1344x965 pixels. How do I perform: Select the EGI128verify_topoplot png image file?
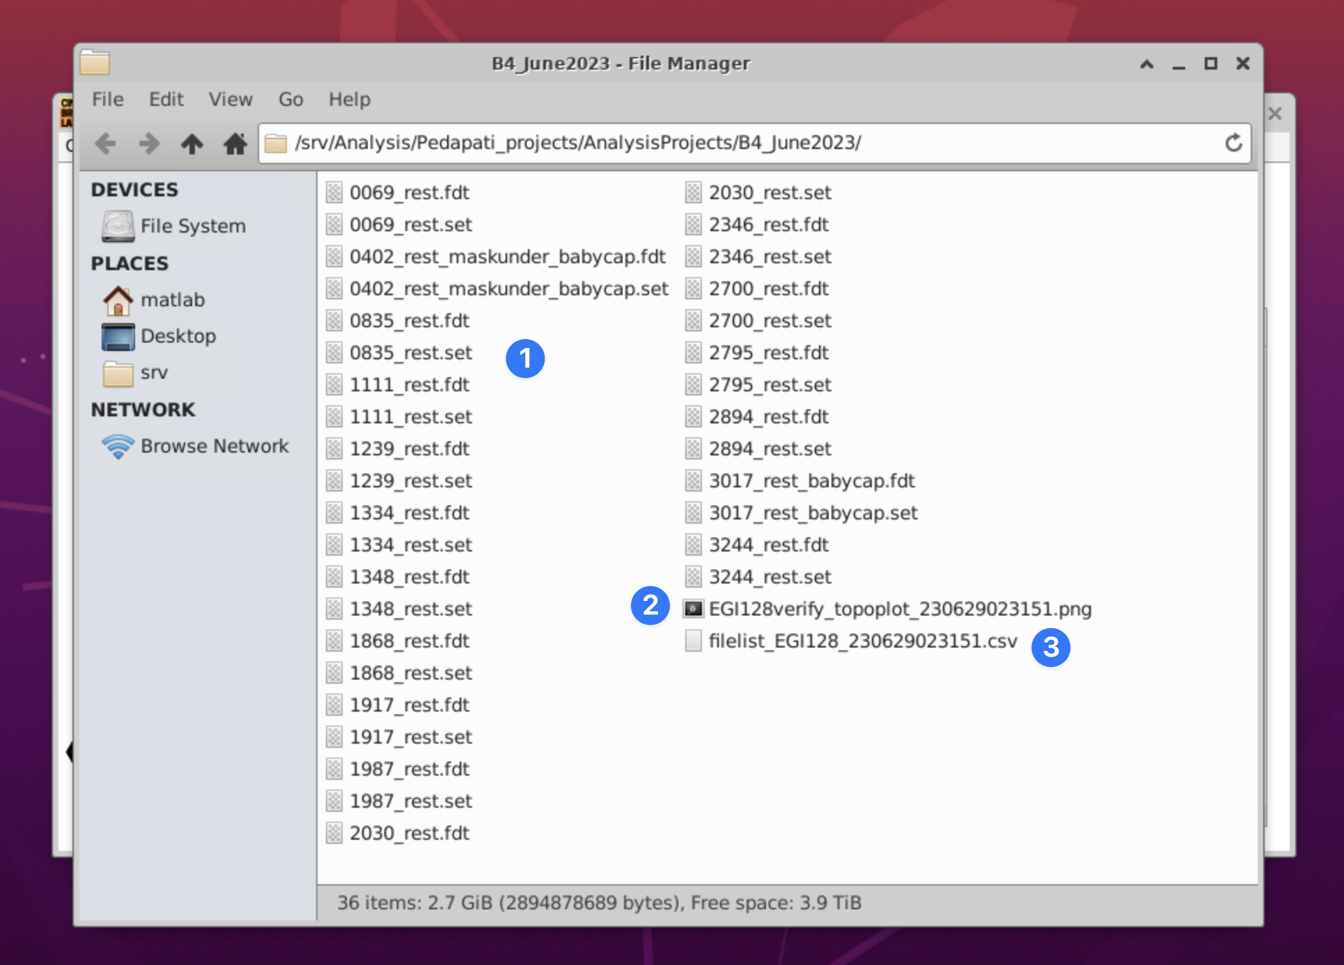pyautogui.click(x=899, y=609)
